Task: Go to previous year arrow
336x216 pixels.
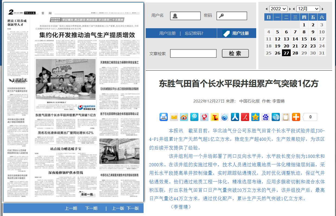Action: pos(267,9)
